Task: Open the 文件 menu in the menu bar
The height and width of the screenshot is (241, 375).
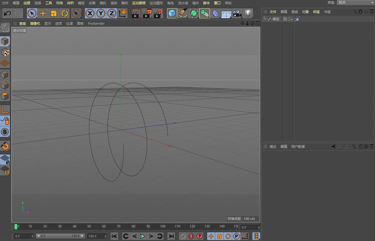Action: click(x=5, y=3)
